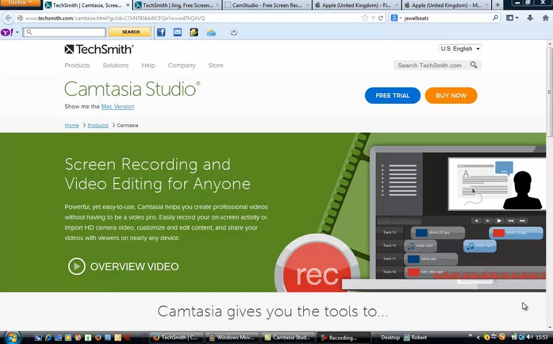
Task: Open the bookmarks menu dropdown button
Action: [x=512, y=18]
